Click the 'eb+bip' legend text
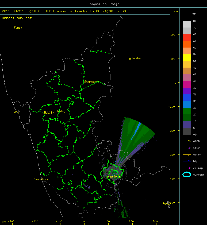This screenshot has height=225, width=207. point(198,168)
